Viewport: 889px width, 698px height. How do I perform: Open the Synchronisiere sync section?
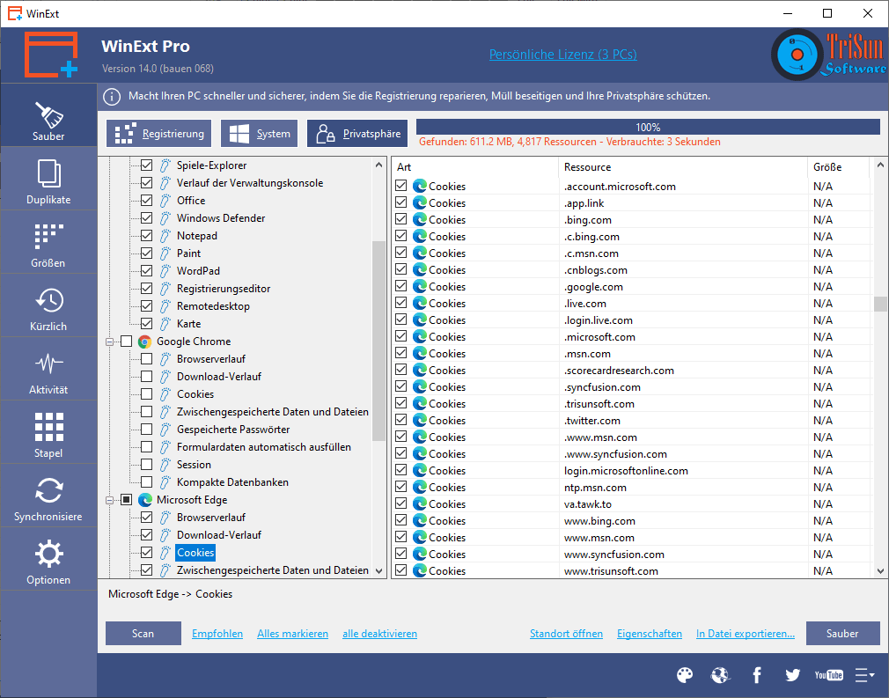coord(48,496)
